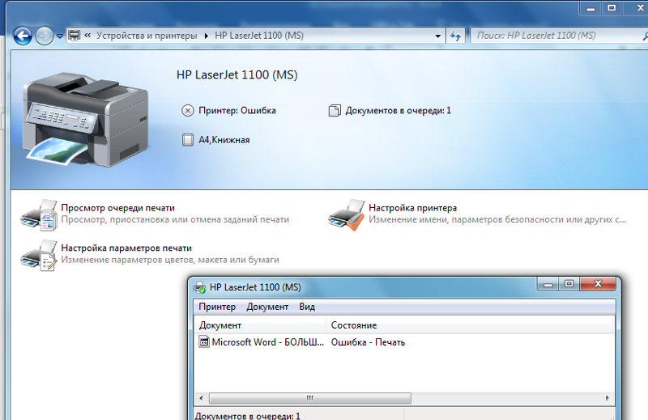Select the Microsoft Word - БОЛЬШ... print job

coord(268,342)
